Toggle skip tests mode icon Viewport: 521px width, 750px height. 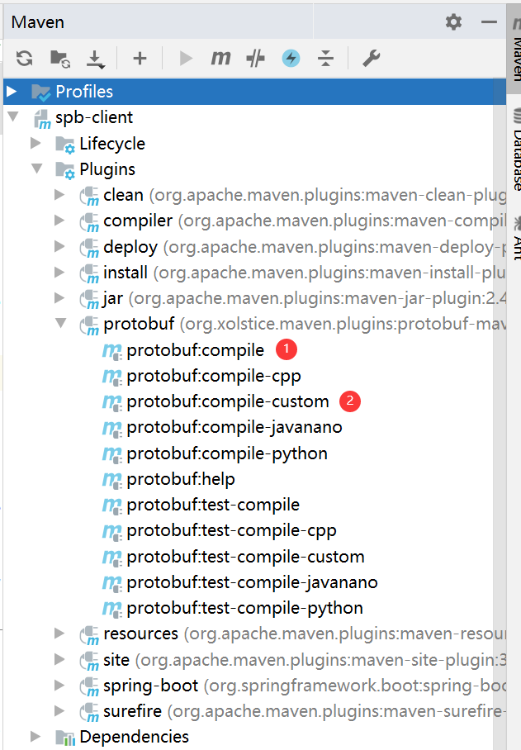pos(255,59)
